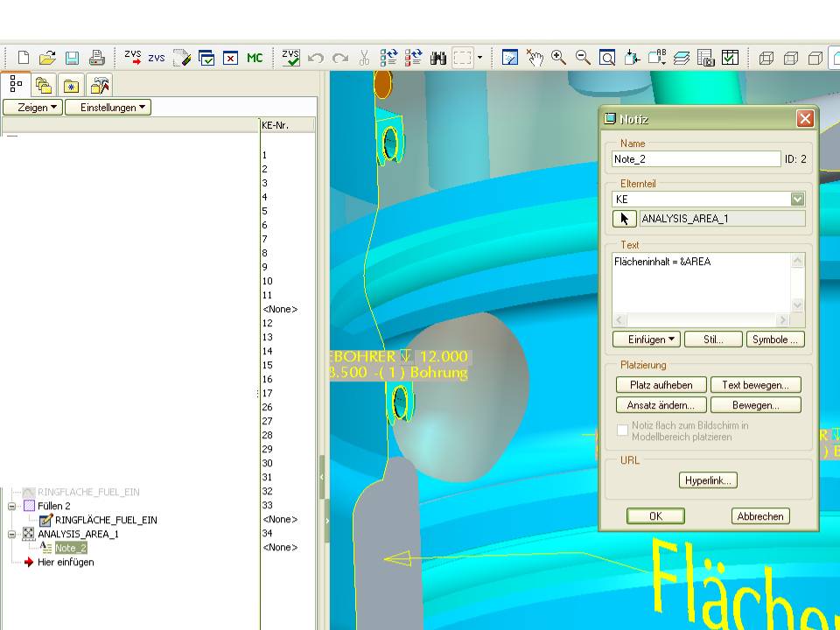The height and width of the screenshot is (630, 840).
Task: Collapse the ANALYSIS_AREA_1 tree node
Action: point(11,534)
